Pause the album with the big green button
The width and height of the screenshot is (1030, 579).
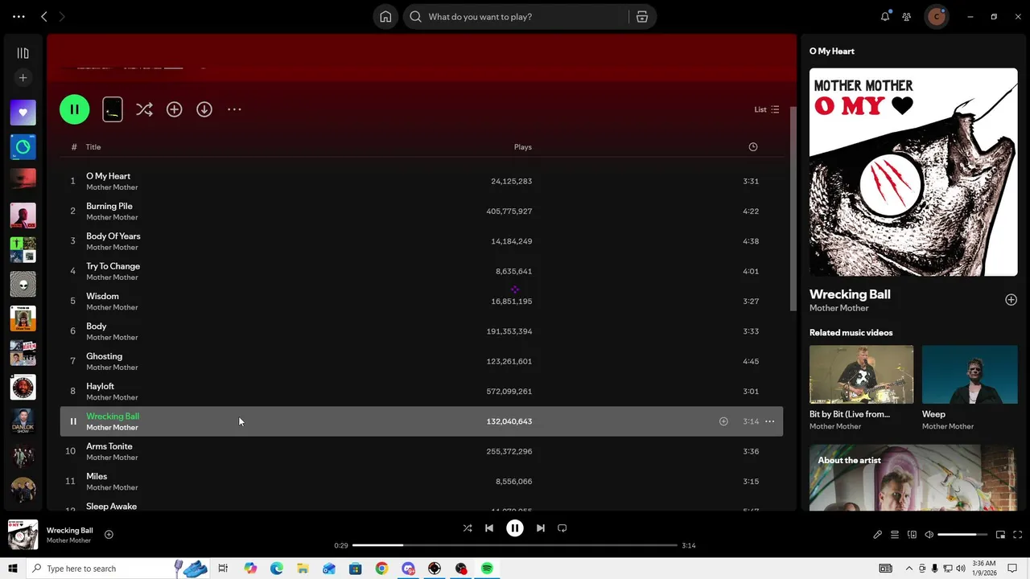(74, 109)
